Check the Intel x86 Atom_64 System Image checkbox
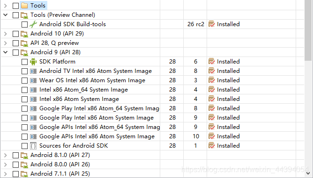This screenshot has height=178, width=313. (24, 90)
